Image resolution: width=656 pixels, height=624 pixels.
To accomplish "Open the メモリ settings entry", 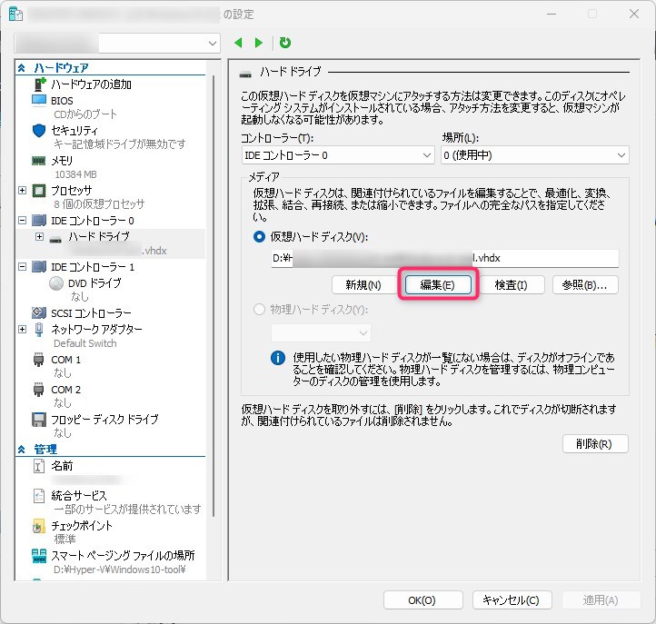I will pyautogui.click(x=61, y=160).
